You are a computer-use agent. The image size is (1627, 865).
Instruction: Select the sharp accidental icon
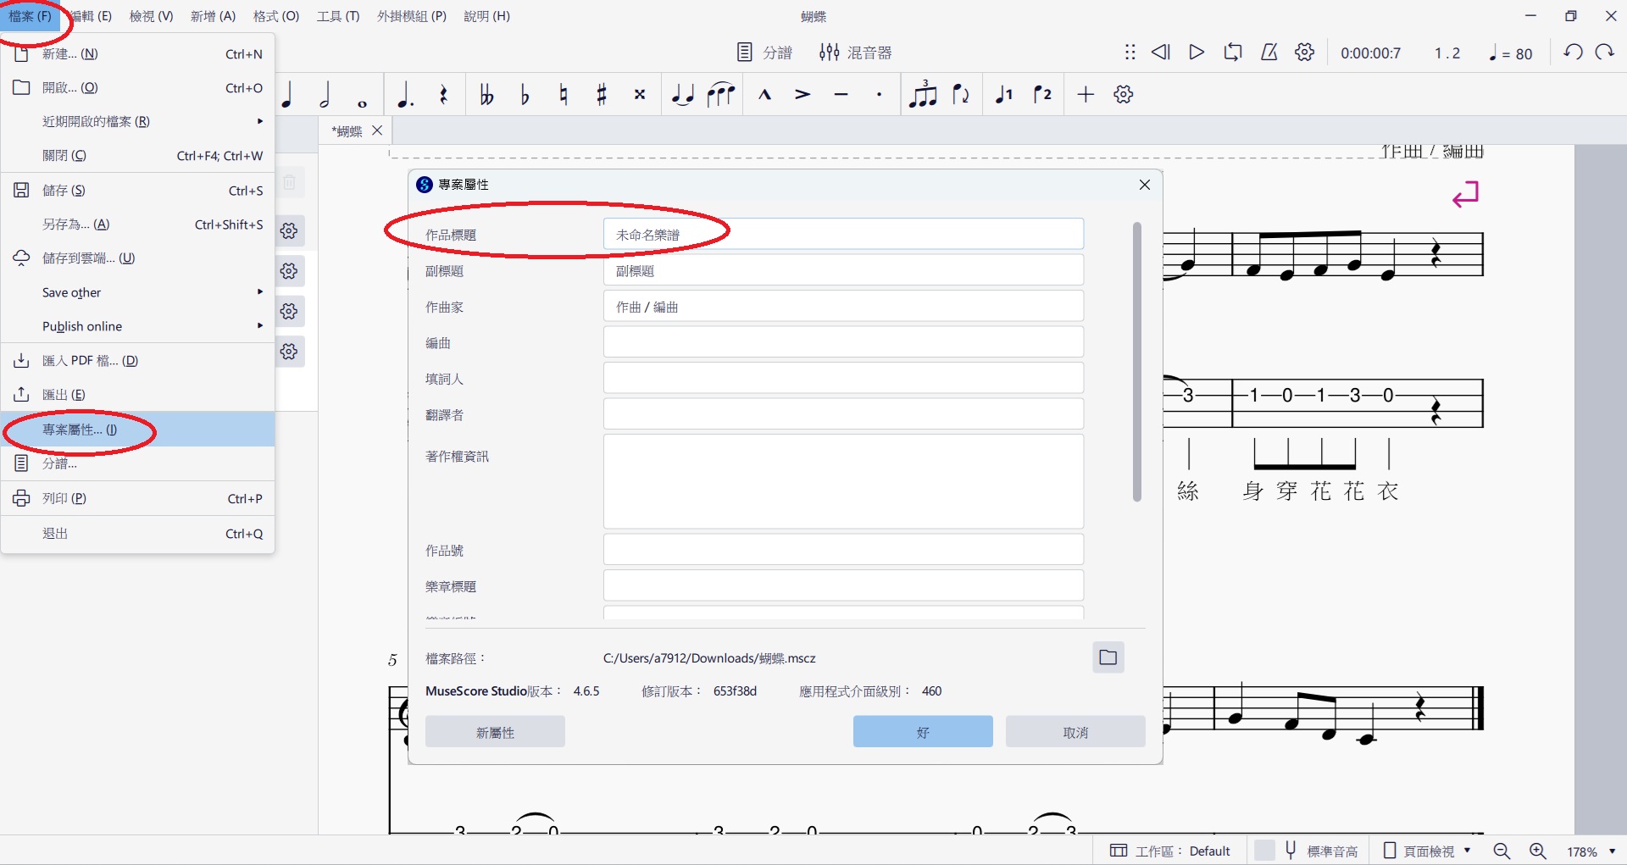tap(602, 95)
